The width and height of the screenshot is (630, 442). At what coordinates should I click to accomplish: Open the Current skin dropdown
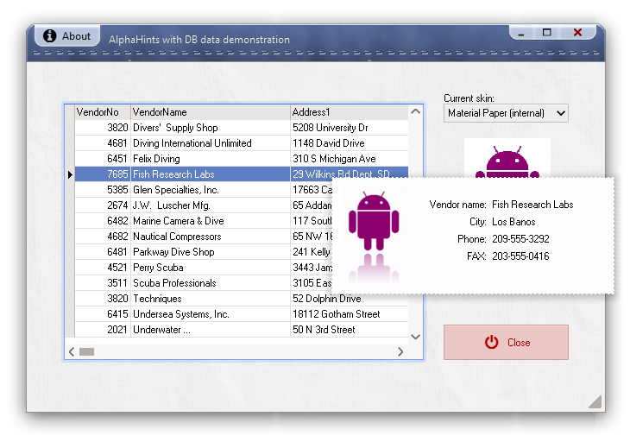[506, 113]
